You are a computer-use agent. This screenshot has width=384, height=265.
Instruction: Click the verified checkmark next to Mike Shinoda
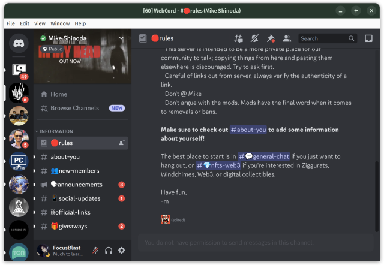(43, 38)
